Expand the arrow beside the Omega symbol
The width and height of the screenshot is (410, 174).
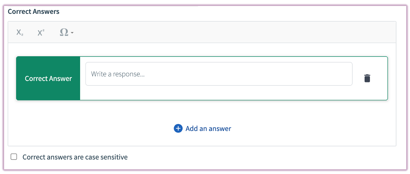point(72,33)
